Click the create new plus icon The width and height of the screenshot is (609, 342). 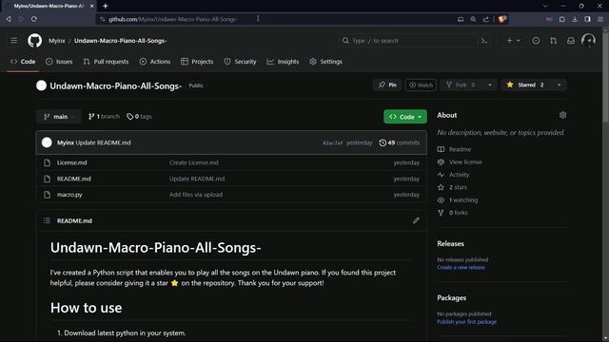tap(509, 41)
